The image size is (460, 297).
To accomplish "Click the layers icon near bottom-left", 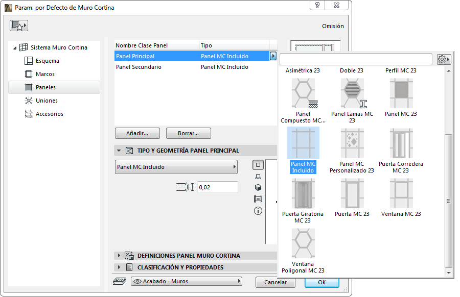I will (121, 280).
